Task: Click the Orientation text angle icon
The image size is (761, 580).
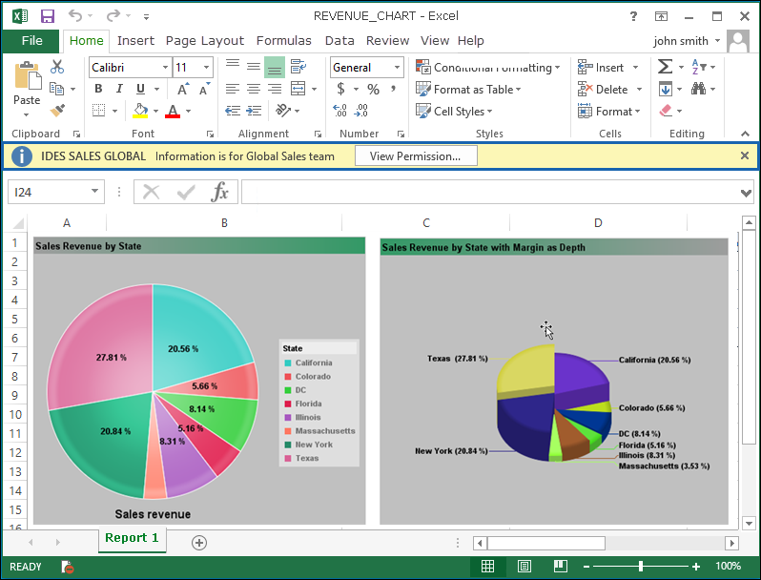Action: click(283, 111)
